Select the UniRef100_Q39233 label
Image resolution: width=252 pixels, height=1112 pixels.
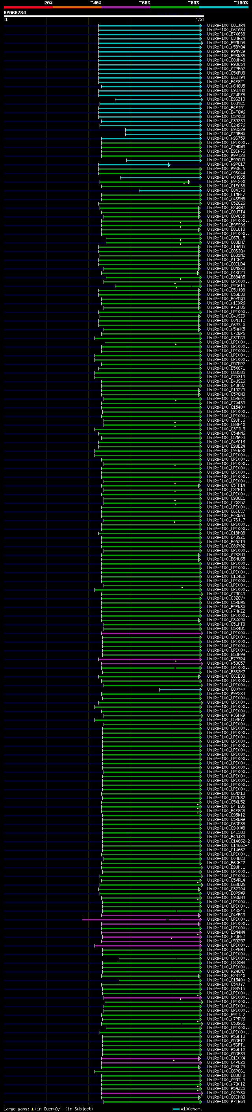[226, 121]
